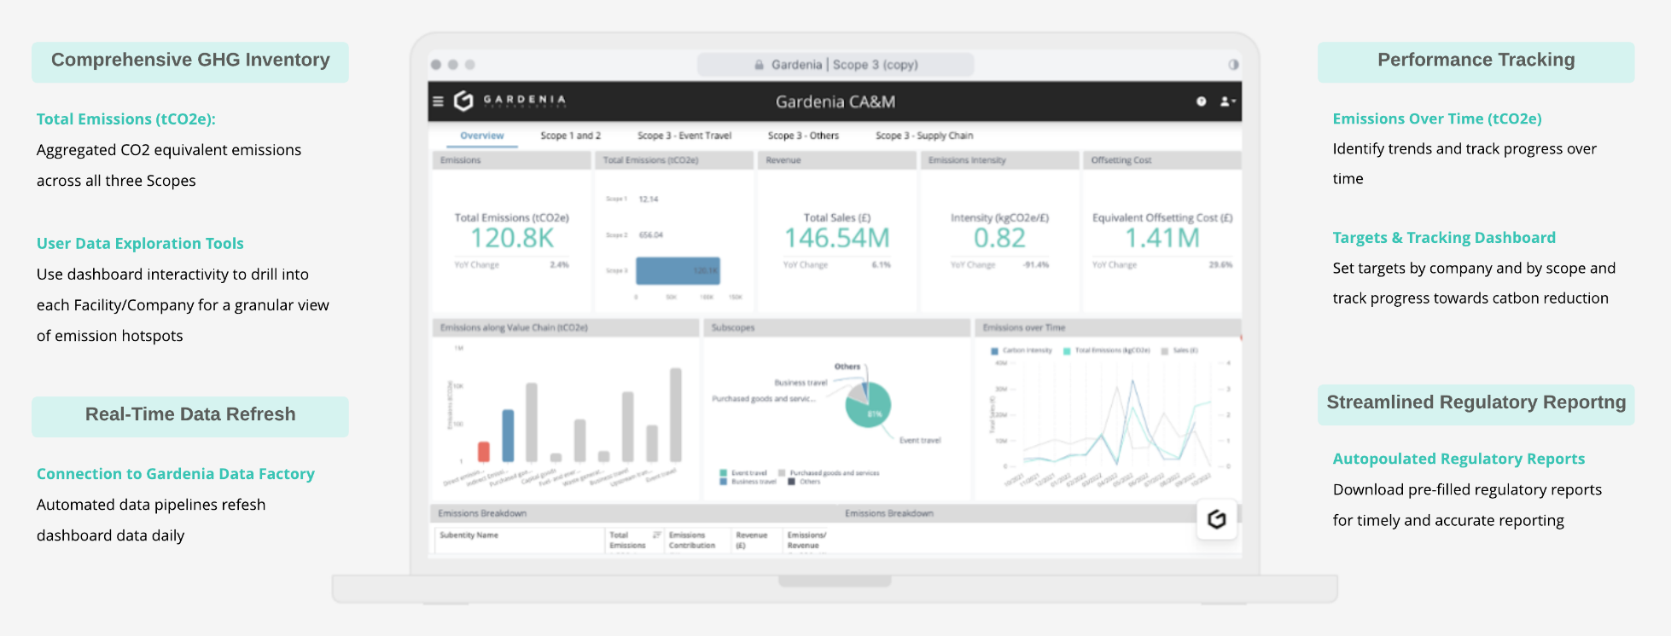Open the help question mark icon
The height and width of the screenshot is (636, 1671).
[1201, 101]
